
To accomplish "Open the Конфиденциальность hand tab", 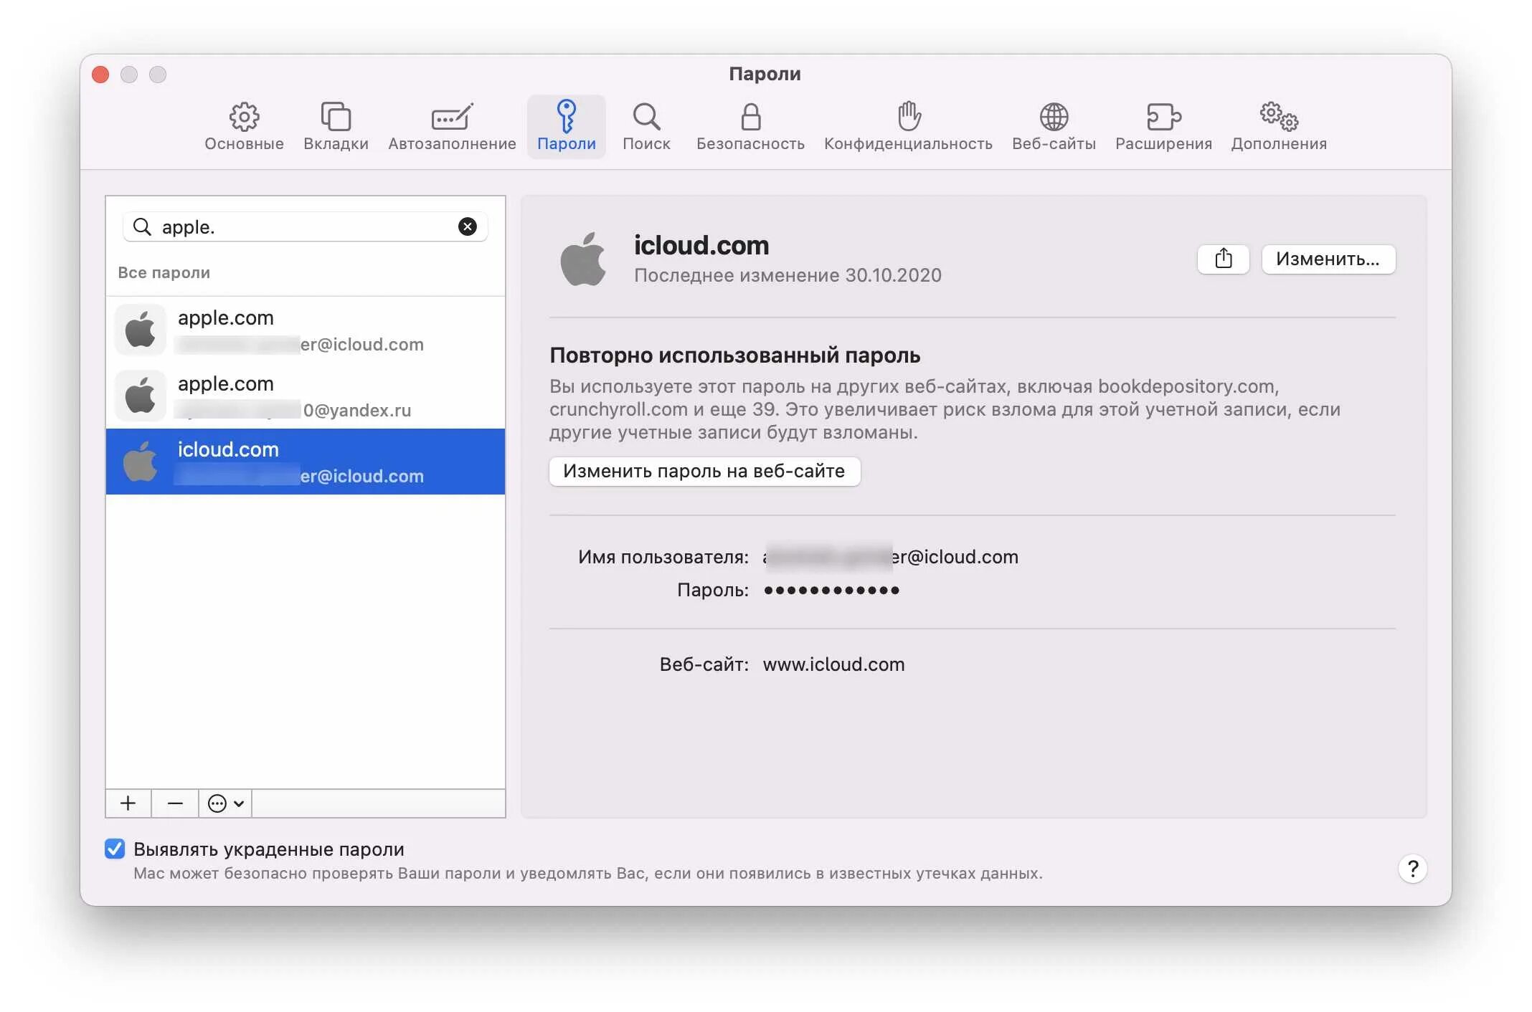I will point(908,127).
